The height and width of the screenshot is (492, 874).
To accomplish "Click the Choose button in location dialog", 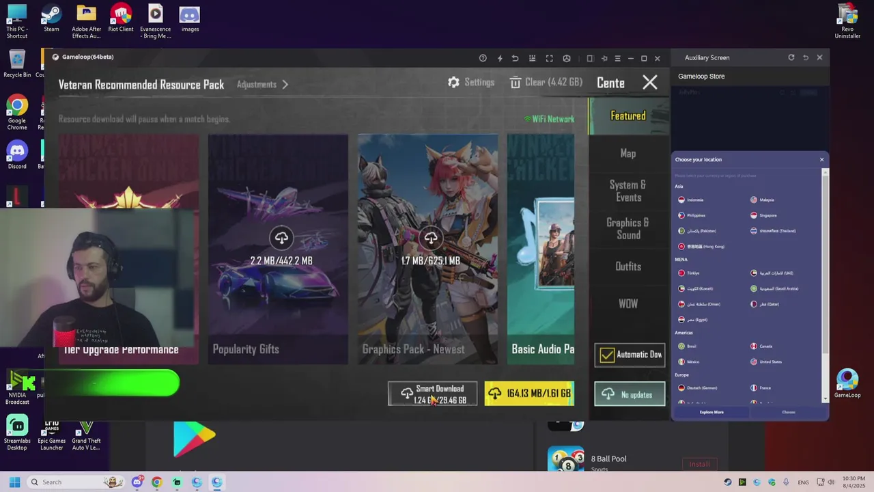I will (789, 412).
